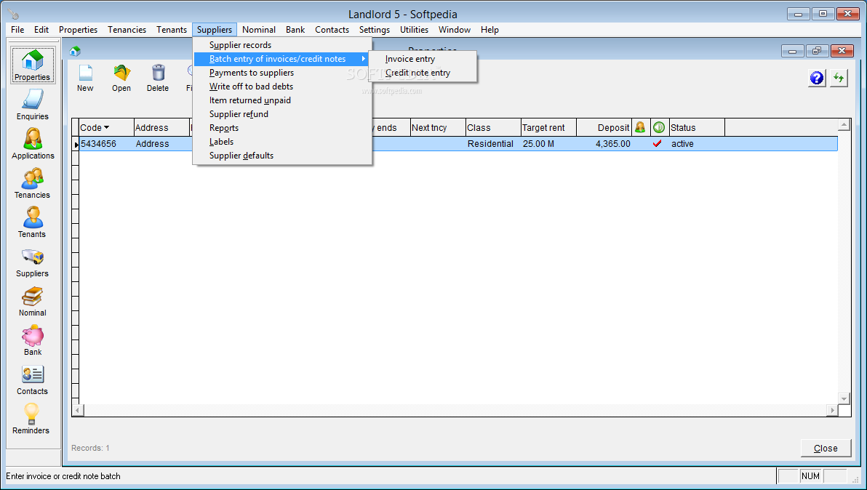Click the blue help question mark icon
Viewport: 867px width, 490px height.
817,78
